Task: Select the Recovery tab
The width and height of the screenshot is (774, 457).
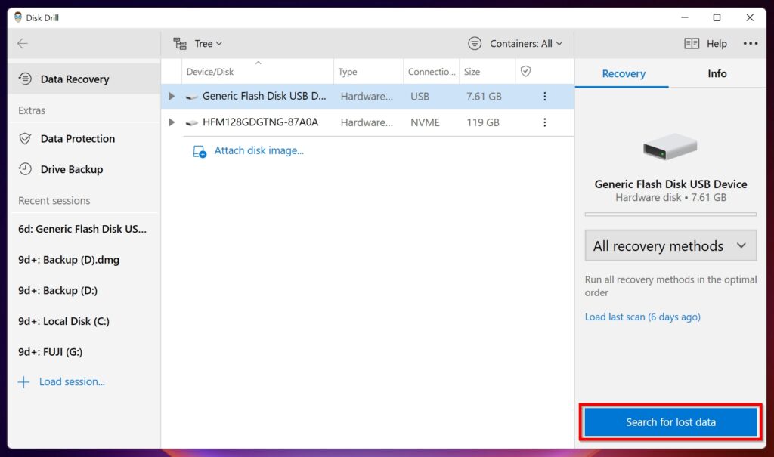Action: [x=622, y=73]
